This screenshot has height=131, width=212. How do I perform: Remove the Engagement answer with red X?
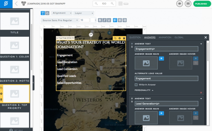point(201,93)
